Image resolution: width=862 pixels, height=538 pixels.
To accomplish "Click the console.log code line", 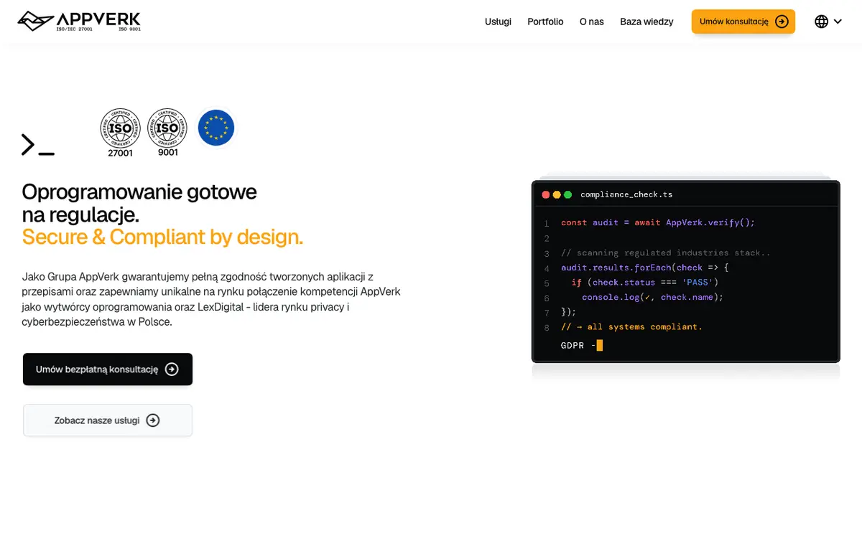I will tap(652, 297).
